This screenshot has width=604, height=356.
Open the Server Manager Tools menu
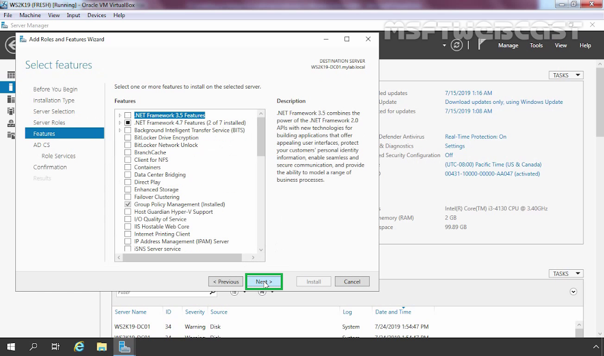(536, 45)
